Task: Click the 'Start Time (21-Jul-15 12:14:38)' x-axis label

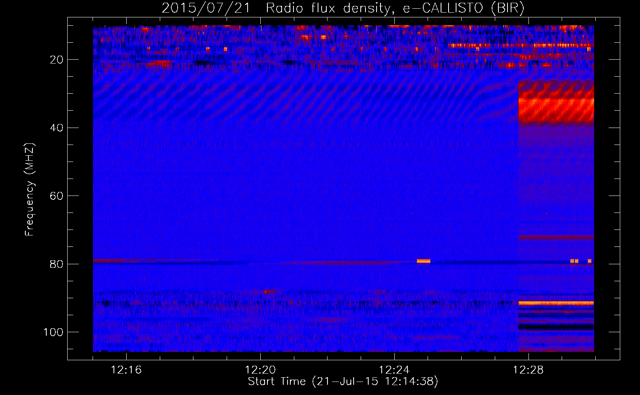Action: click(x=343, y=382)
